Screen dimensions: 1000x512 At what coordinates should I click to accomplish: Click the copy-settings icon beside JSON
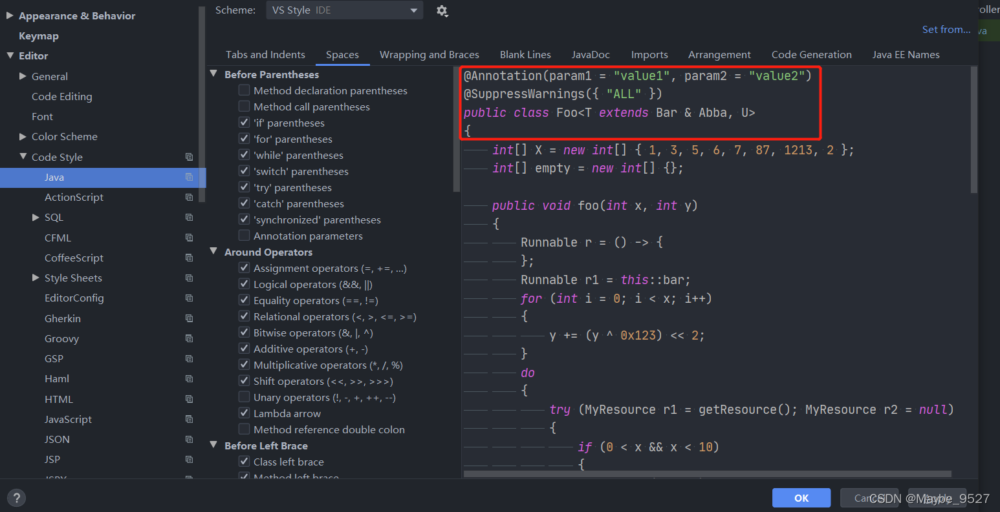coord(189,439)
